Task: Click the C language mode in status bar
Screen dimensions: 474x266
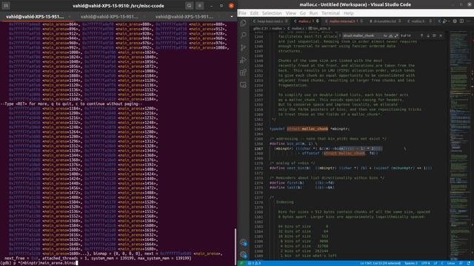Action: click(442, 263)
